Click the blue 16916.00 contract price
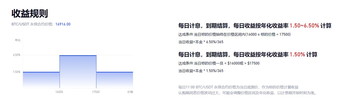The height and width of the screenshot is (110, 341). pos(63,24)
